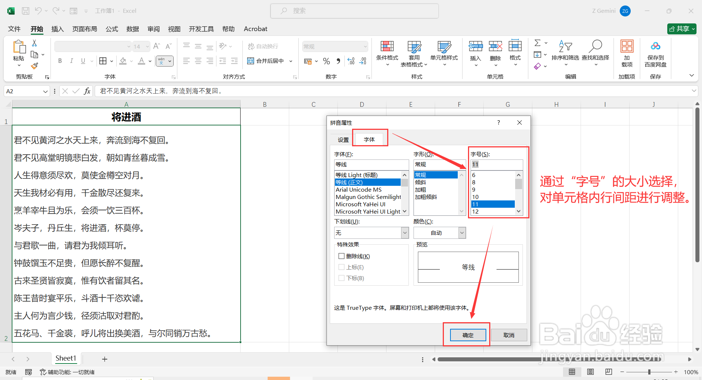The height and width of the screenshot is (380, 702).
Task: Click the Percent Style icon
Action: pos(327,61)
